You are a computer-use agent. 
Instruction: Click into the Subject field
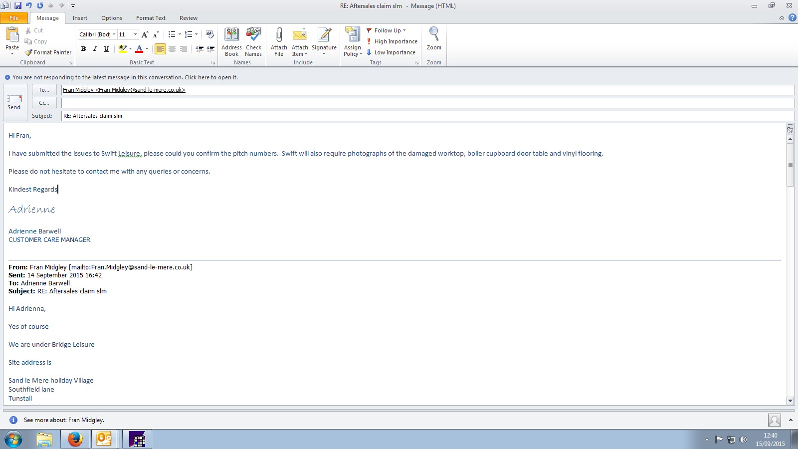[x=428, y=116]
